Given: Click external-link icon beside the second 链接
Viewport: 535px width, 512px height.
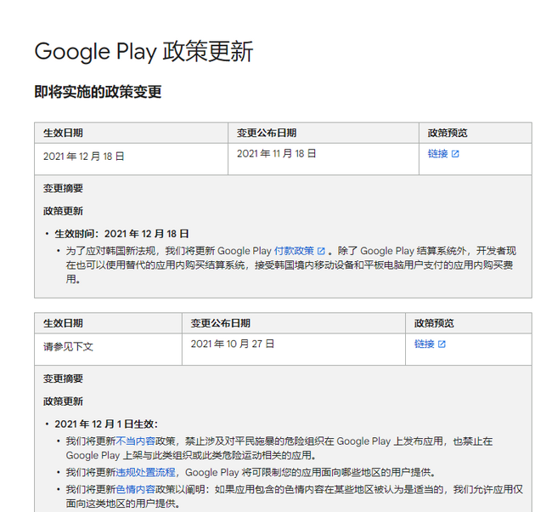Looking at the screenshot, I should [x=442, y=344].
